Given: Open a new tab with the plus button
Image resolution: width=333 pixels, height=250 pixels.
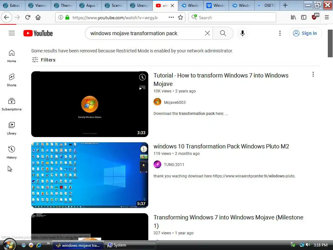Looking at the screenshot, I should (x=285, y=6).
